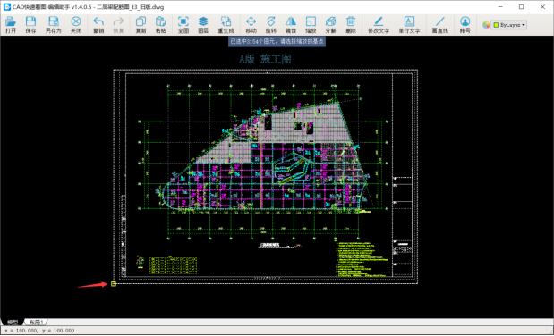
Task: Copy selection using 复制 icon
Action: tap(141, 25)
